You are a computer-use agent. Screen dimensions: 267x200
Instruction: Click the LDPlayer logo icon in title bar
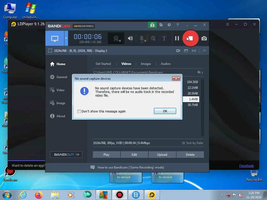pyautogui.click(x=14, y=24)
